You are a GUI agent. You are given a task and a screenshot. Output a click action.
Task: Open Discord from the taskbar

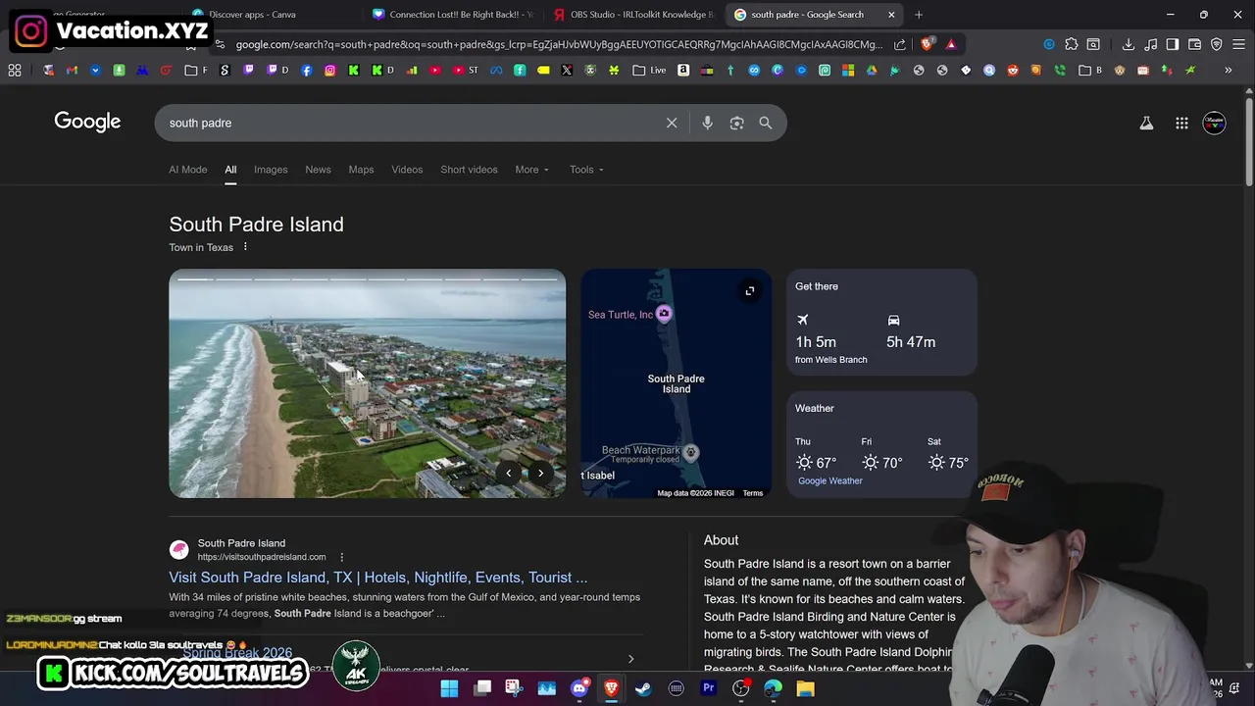tap(578, 688)
